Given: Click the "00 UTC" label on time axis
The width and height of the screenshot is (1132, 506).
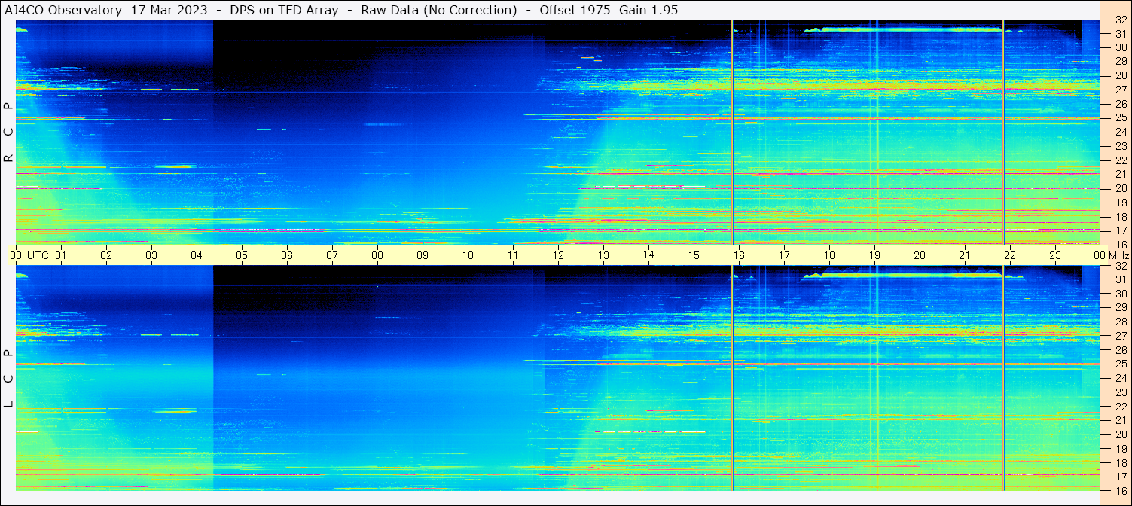Looking at the screenshot, I should pos(29,255).
